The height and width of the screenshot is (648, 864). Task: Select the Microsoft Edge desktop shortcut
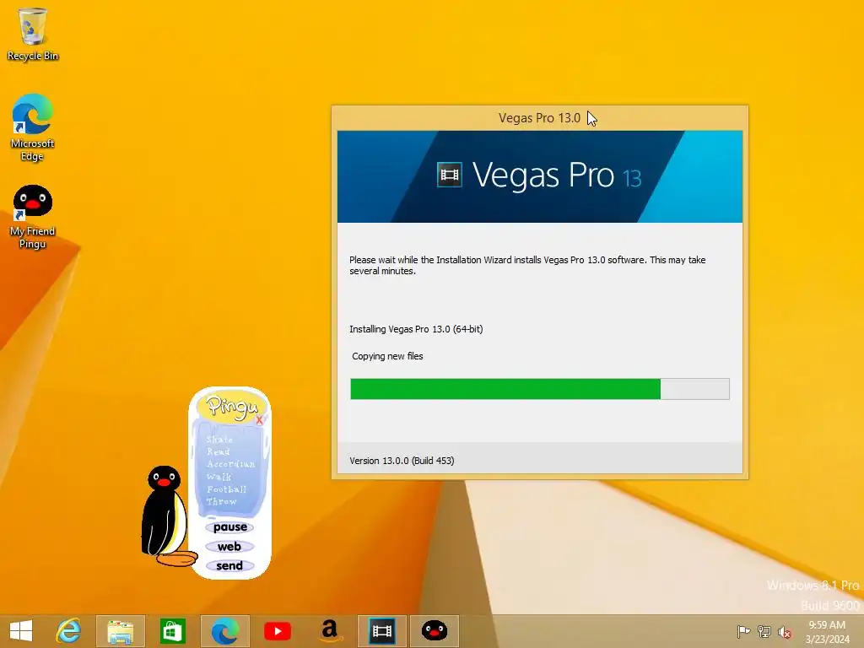[x=33, y=127]
